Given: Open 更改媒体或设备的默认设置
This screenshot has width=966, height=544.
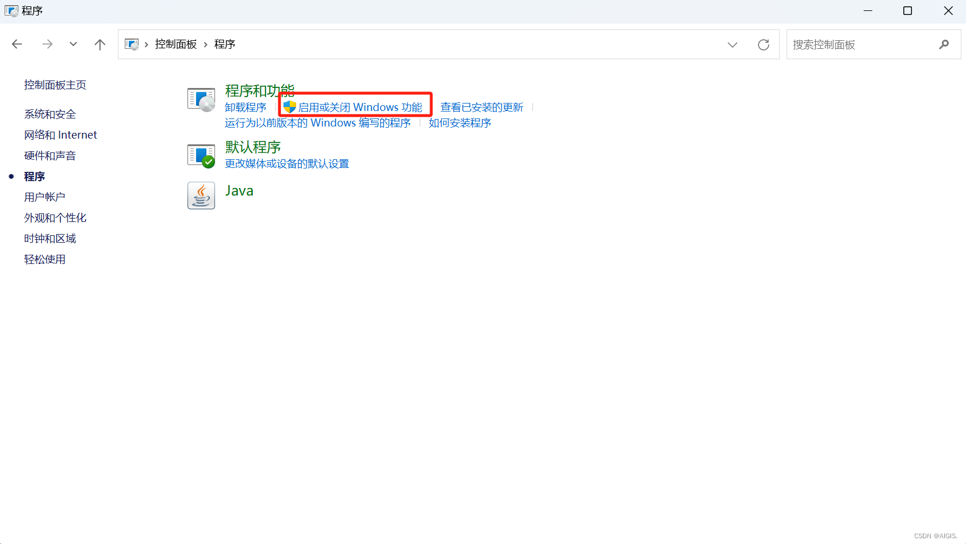Looking at the screenshot, I should [x=287, y=164].
